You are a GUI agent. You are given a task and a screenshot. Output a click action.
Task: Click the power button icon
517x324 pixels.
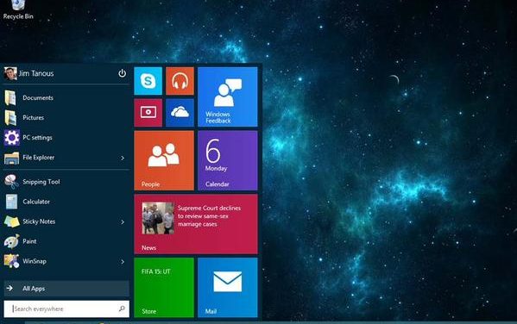click(122, 73)
